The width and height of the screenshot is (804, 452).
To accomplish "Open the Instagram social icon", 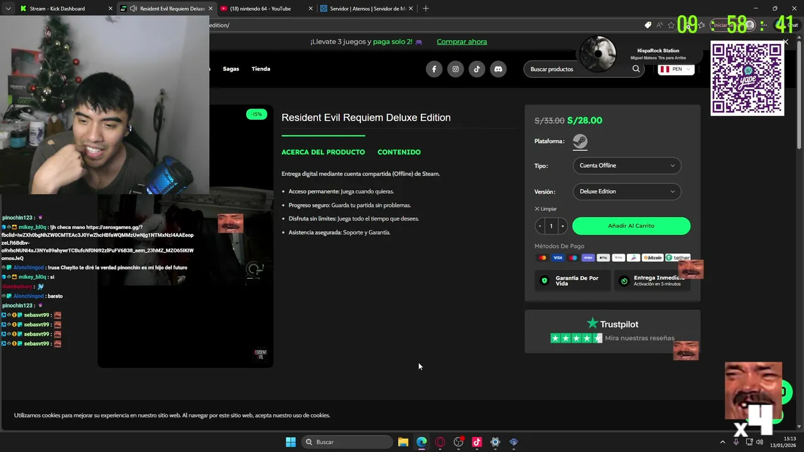I will 455,69.
